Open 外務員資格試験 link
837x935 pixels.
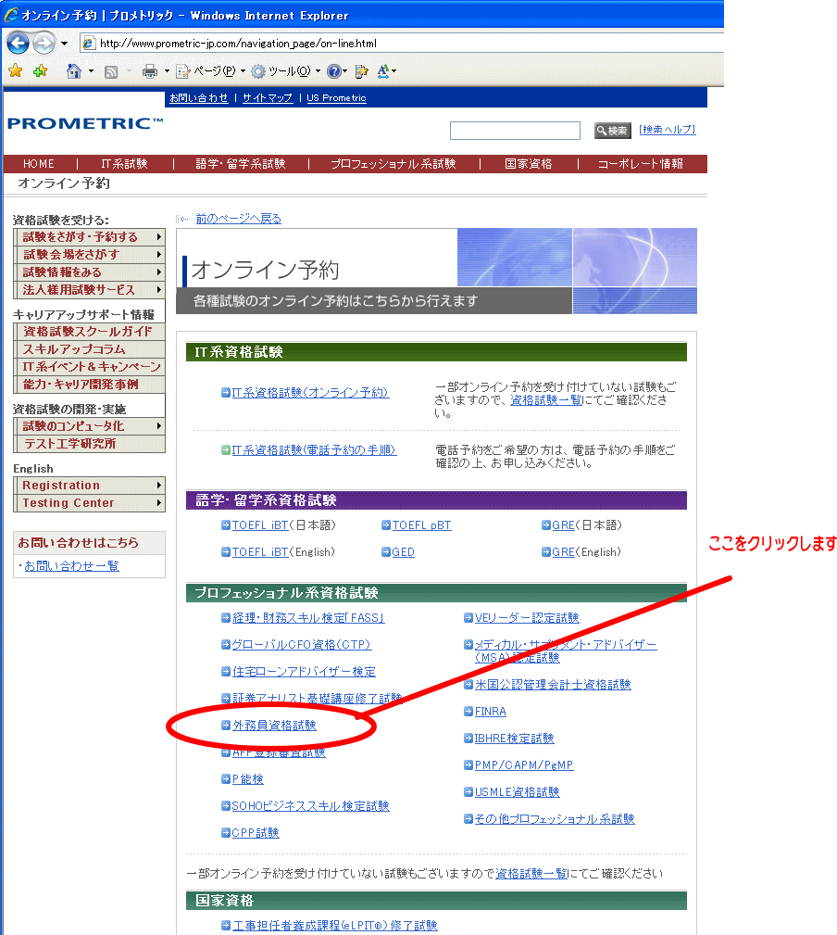[x=274, y=725]
